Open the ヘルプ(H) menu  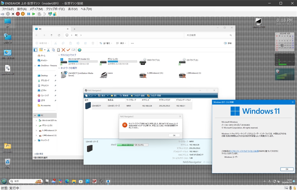[x=86, y=9]
